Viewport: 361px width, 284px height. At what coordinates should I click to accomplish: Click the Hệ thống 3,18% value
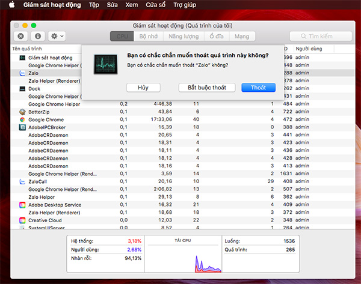tap(134, 241)
